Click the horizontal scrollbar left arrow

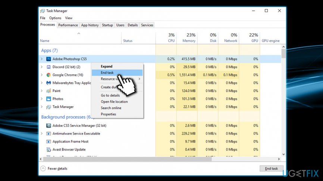41,159
